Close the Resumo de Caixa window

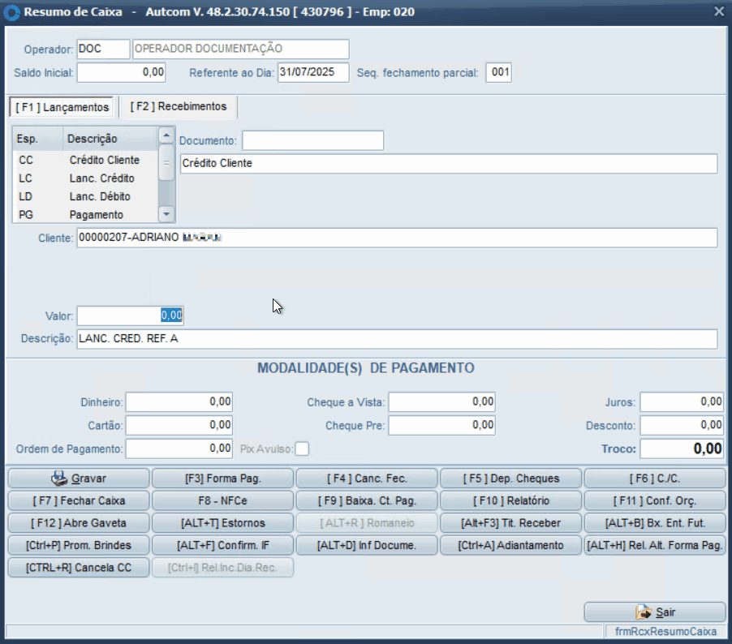click(719, 11)
